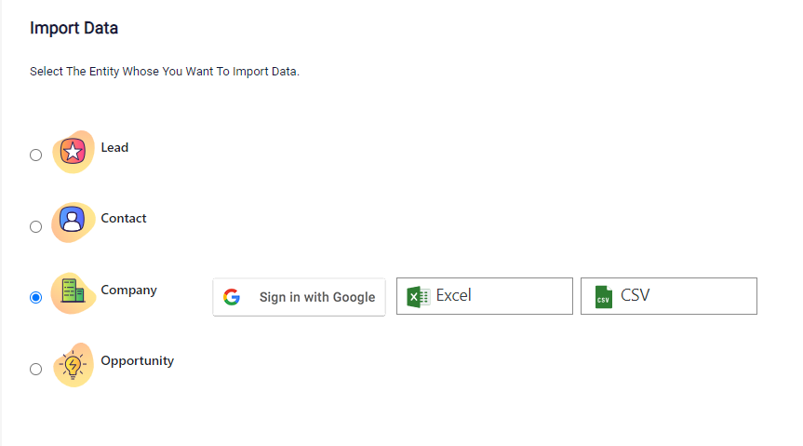
Task: Click the Company building icon
Action: pos(74,292)
